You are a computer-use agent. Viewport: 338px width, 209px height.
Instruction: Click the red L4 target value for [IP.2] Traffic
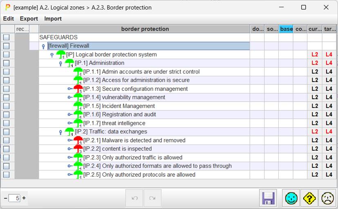tap(329, 132)
